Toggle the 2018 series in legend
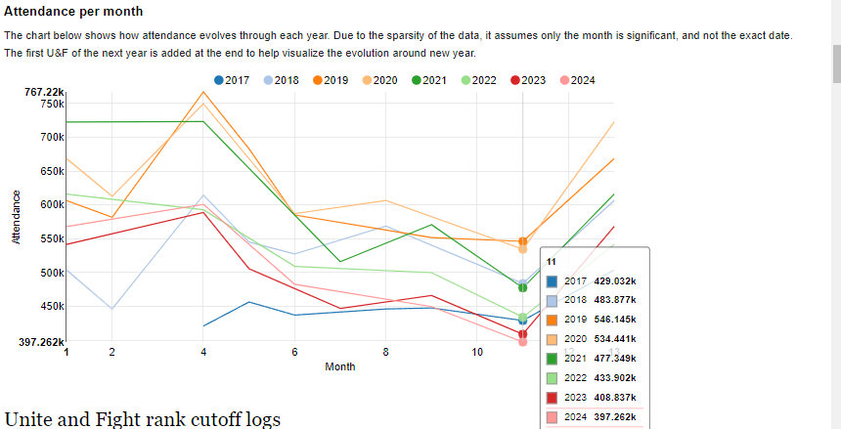Image resolution: width=841 pixels, height=429 pixels. [281, 80]
